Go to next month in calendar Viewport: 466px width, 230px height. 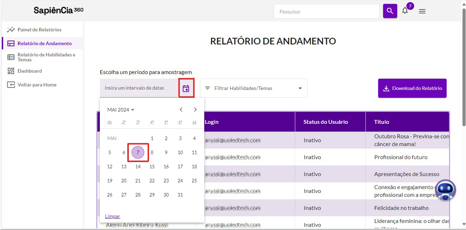[x=195, y=110]
